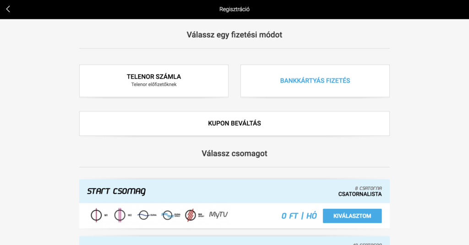Click the '8 csatorna' channel count label
469x245 pixels.
click(368, 188)
